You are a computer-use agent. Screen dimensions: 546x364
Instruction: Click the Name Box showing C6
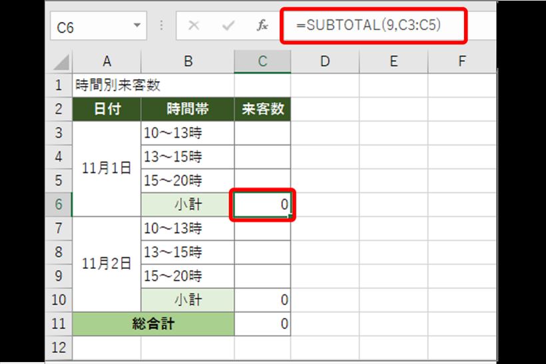pyautogui.click(x=98, y=25)
